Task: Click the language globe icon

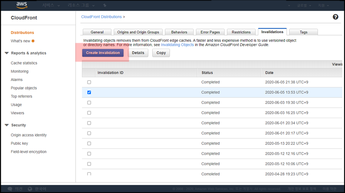Action: [x=30, y=189]
